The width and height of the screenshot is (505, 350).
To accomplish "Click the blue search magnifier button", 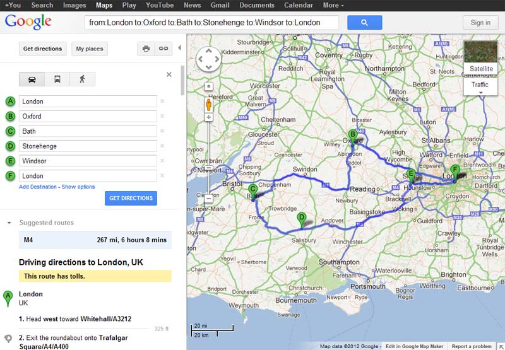I will [x=364, y=23].
